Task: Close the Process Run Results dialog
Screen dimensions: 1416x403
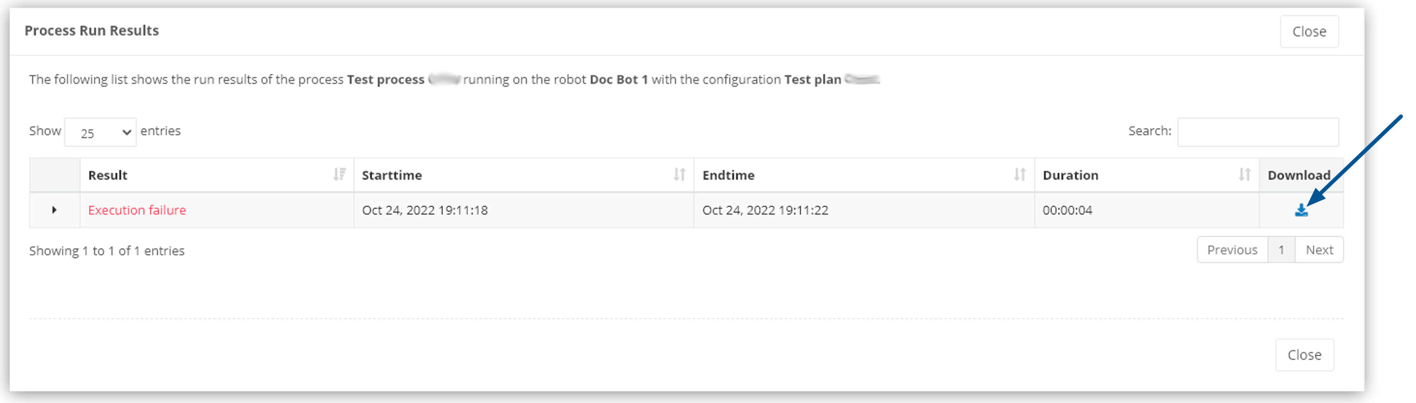Action: [x=1310, y=31]
